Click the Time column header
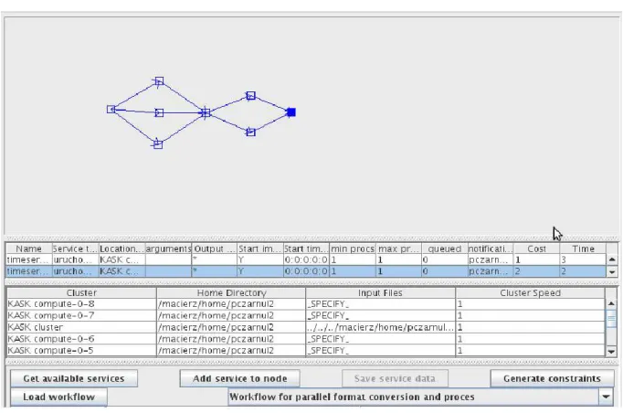Screen dimensions: 623x413 (x=583, y=249)
